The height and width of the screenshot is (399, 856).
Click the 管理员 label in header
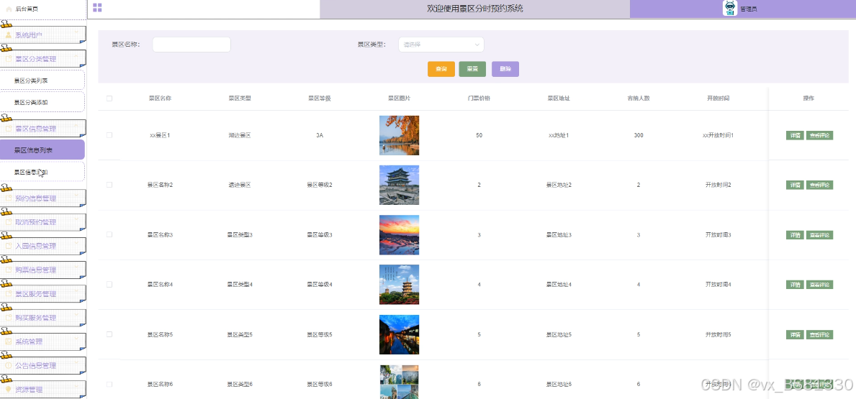click(749, 9)
